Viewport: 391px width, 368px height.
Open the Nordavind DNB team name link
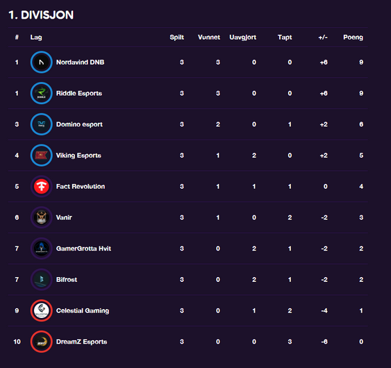pos(80,62)
